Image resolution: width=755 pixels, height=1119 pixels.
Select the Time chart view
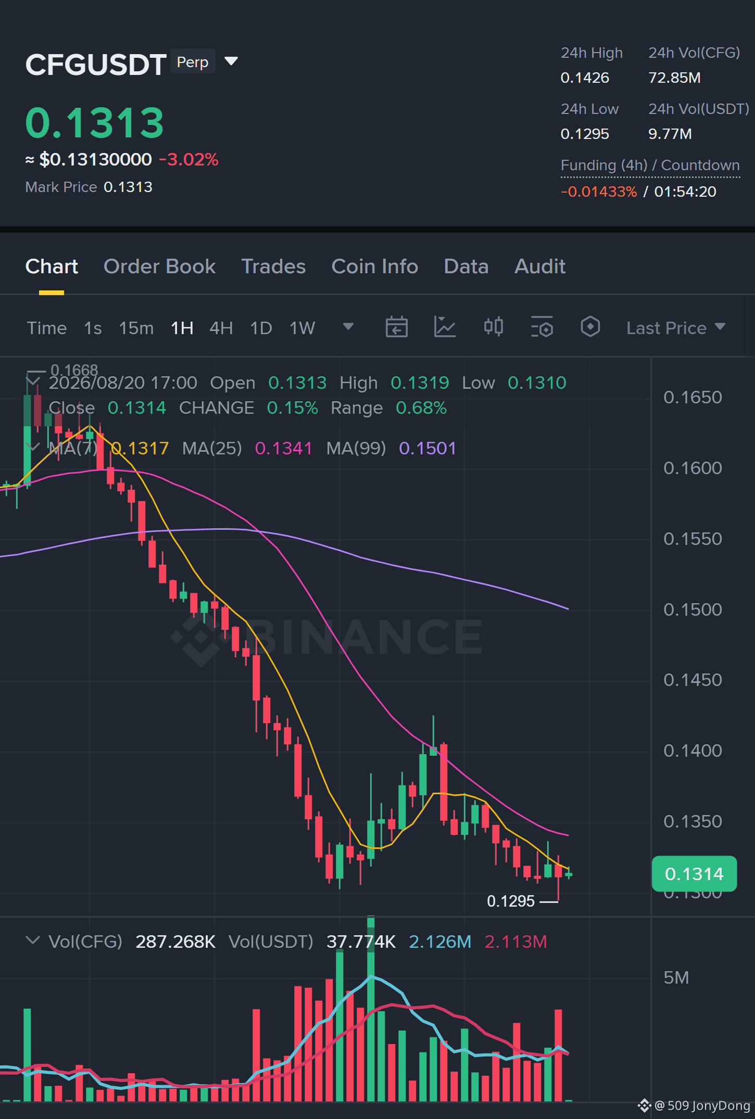click(x=47, y=328)
